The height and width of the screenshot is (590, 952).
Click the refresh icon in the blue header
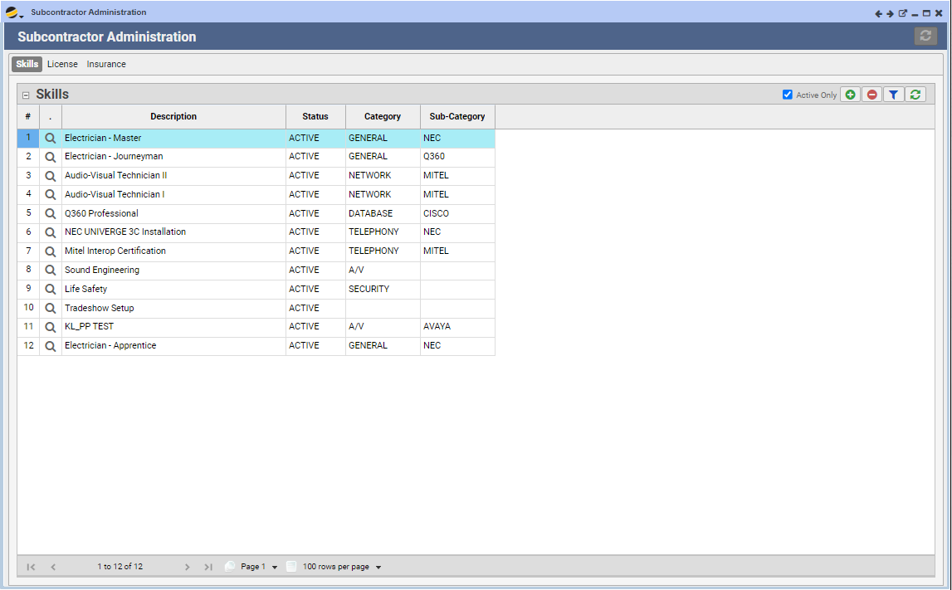(x=925, y=36)
